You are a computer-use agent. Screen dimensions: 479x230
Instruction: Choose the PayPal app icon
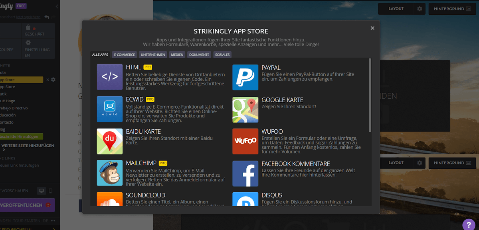245,77
